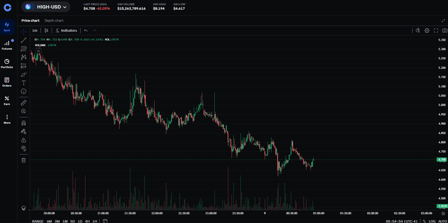The width and height of the screenshot is (448, 223).
Task: Set chart range to 1D
Action: coord(80,221)
